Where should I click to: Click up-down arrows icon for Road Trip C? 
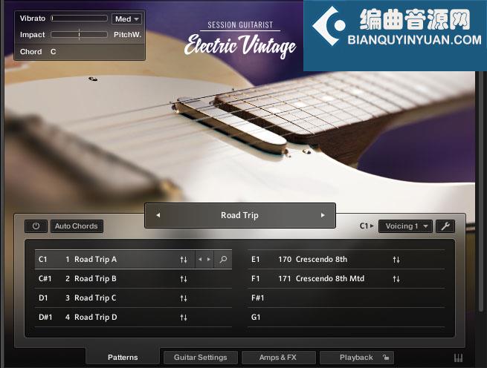coord(184,298)
